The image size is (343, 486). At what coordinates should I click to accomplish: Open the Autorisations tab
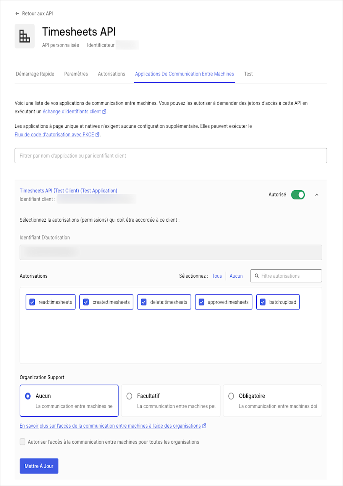click(x=112, y=74)
